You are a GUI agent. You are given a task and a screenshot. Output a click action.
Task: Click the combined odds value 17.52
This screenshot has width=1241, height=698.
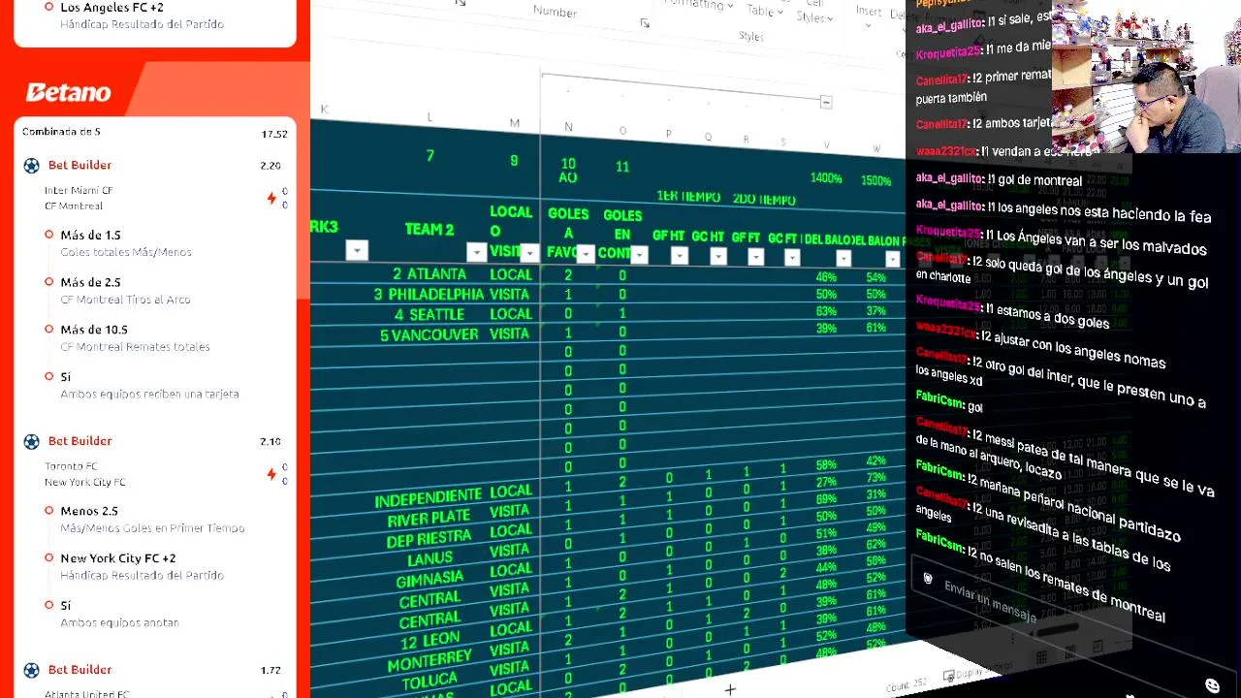tap(274, 135)
